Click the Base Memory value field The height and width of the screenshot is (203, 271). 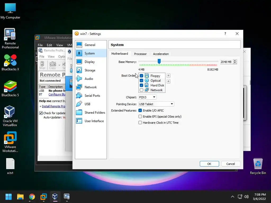[227, 62]
